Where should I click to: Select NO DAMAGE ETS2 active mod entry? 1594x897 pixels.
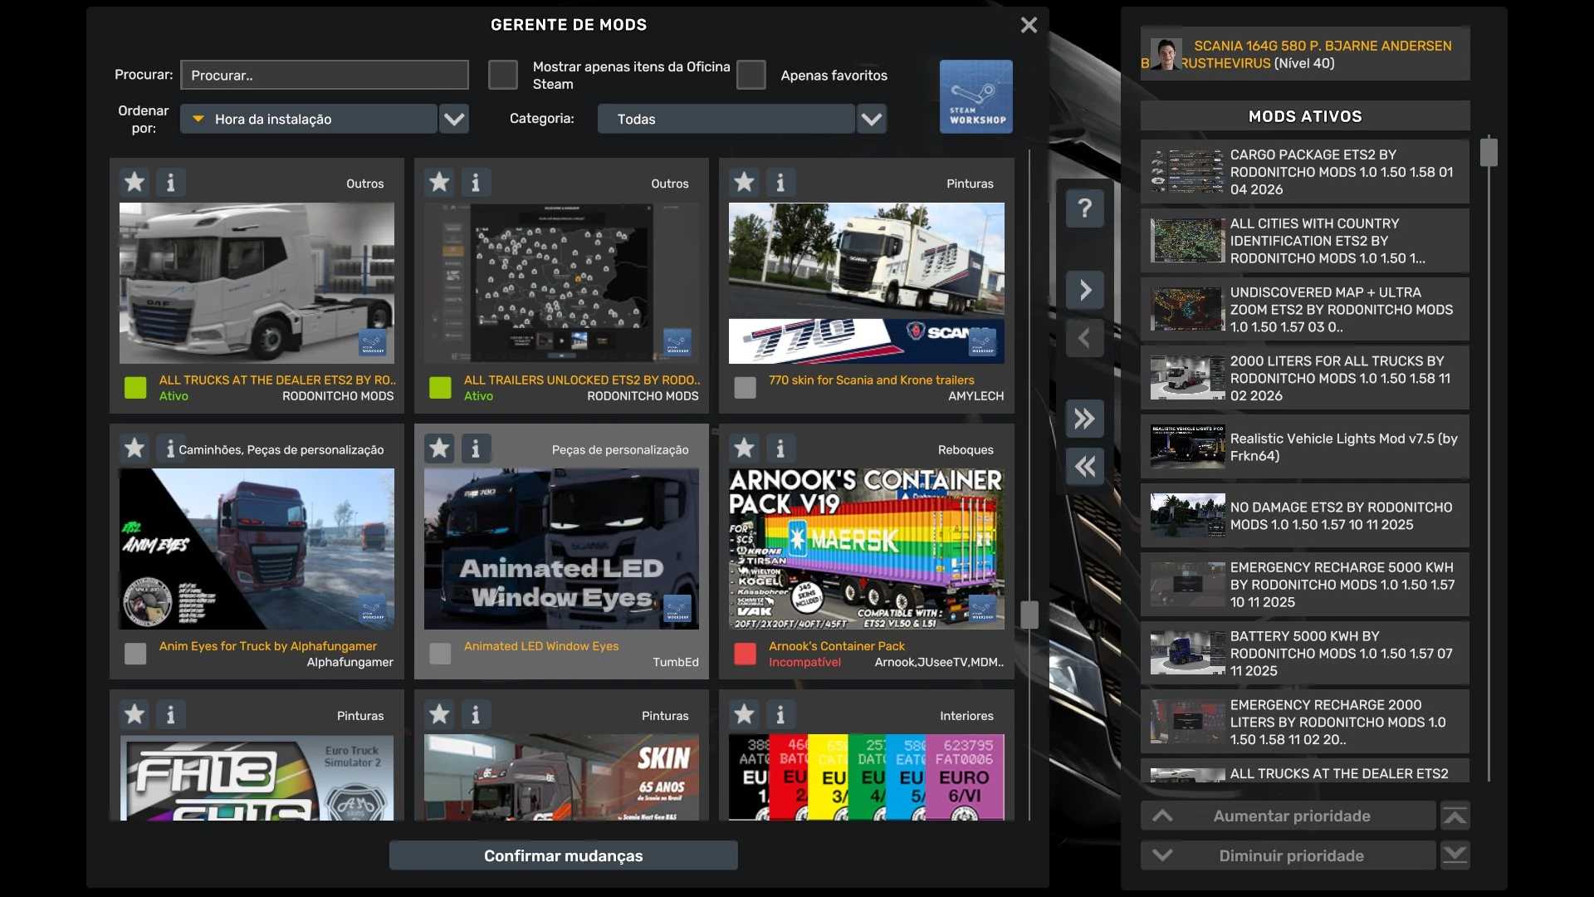(x=1304, y=516)
